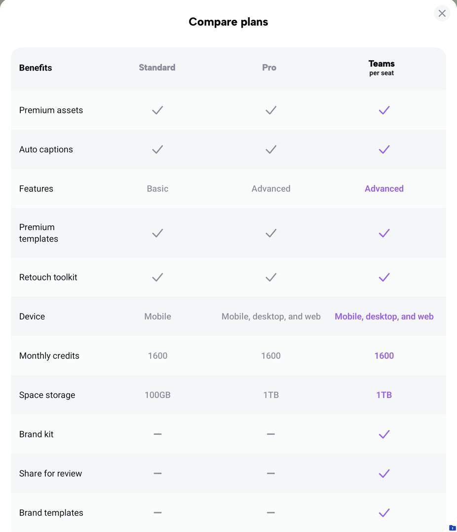The width and height of the screenshot is (457, 532).
Task: Click the Teams checkmark for Brand templates
Action: pos(384,513)
